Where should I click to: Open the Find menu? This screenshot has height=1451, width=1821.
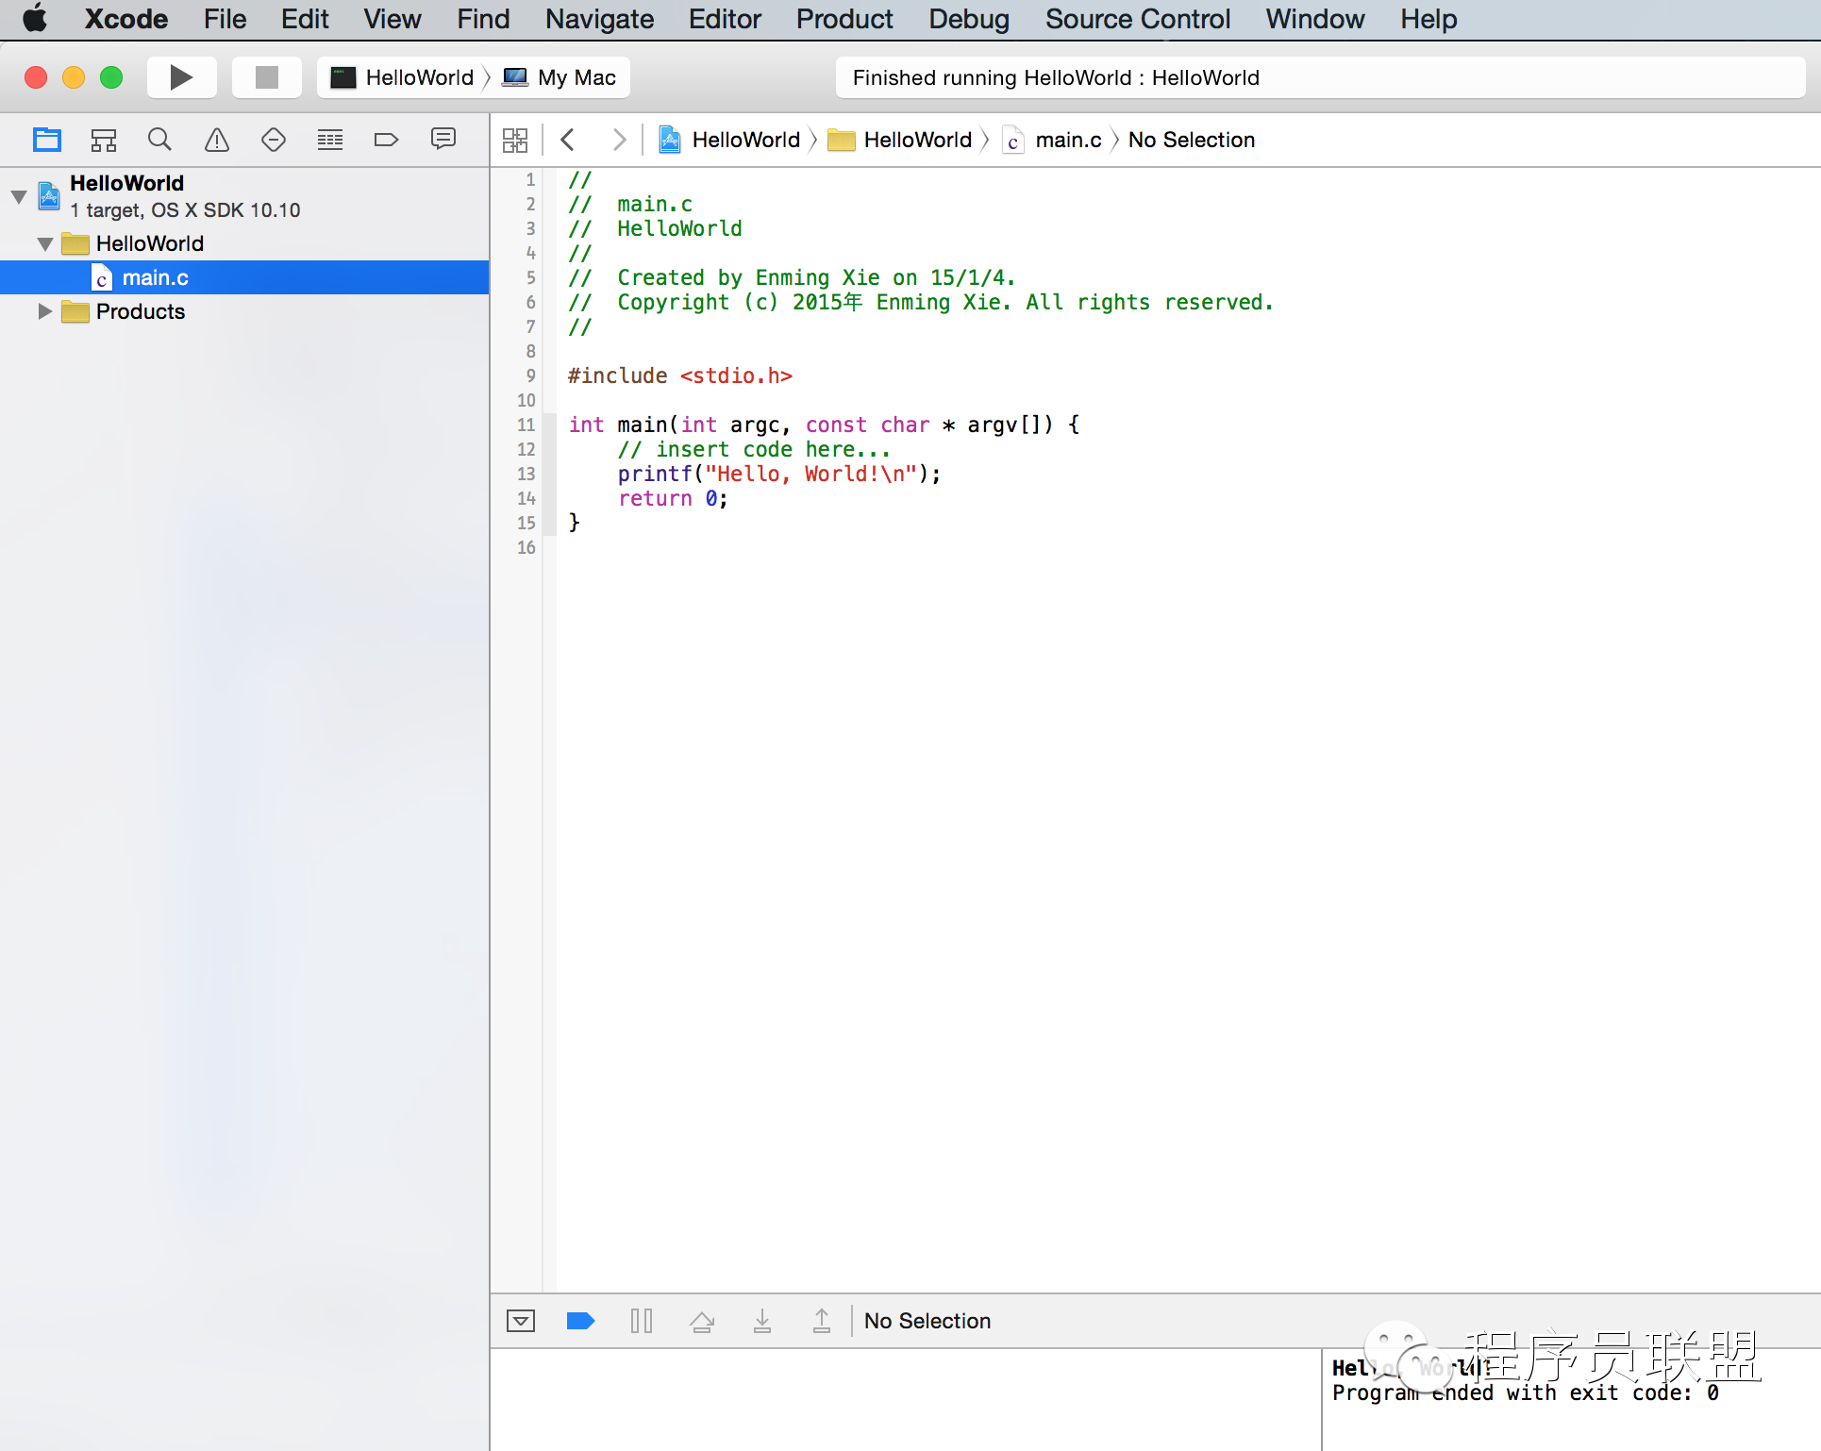483,19
